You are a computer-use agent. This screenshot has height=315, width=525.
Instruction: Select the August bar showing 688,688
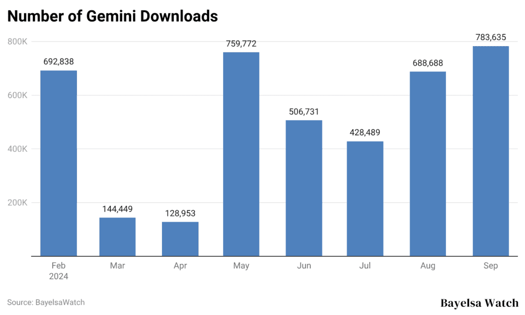click(428, 164)
